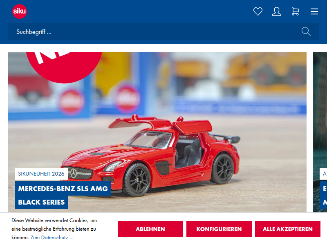This screenshot has height=245, width=327.
Task: Focus the Suchbegriff search field
Action: (x=155, y=31)
